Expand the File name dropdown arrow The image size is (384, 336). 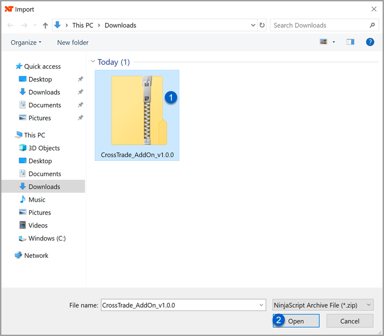coord(261,305)
